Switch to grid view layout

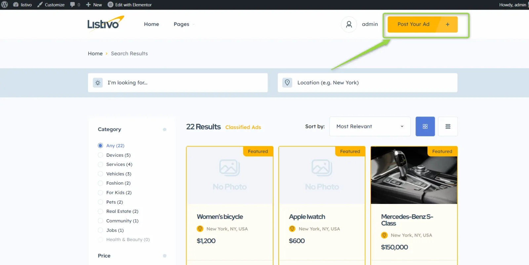(425, 126)
